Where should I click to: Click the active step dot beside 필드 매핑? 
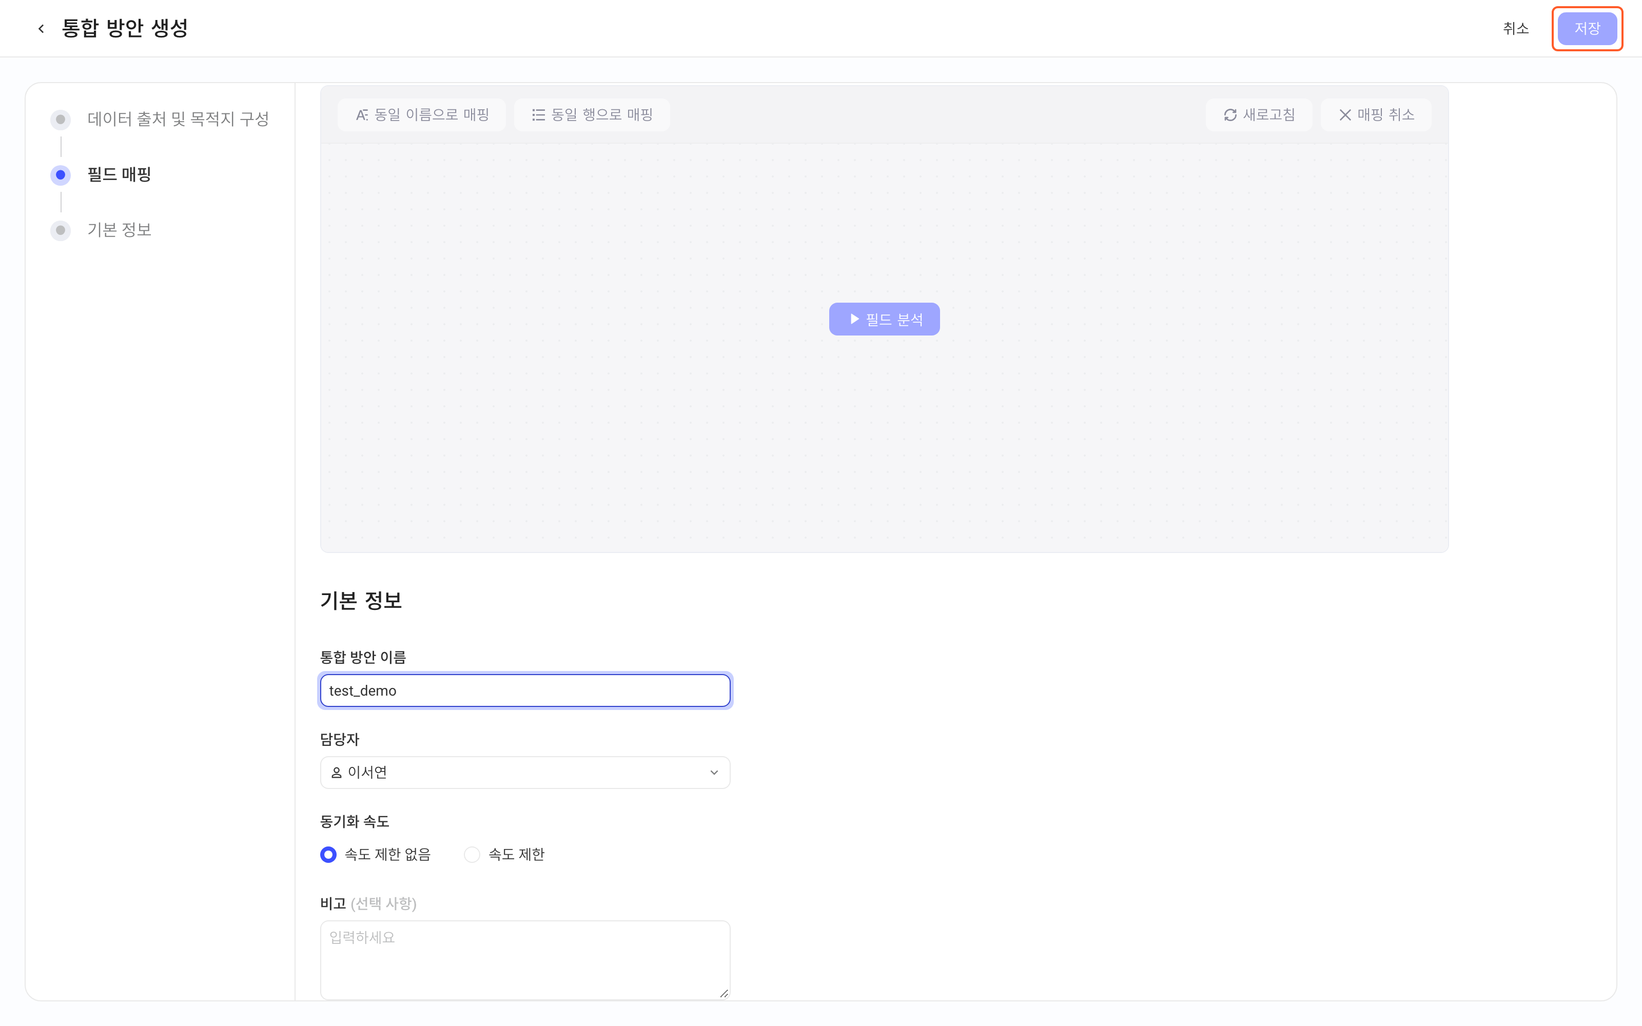point(61,174)
